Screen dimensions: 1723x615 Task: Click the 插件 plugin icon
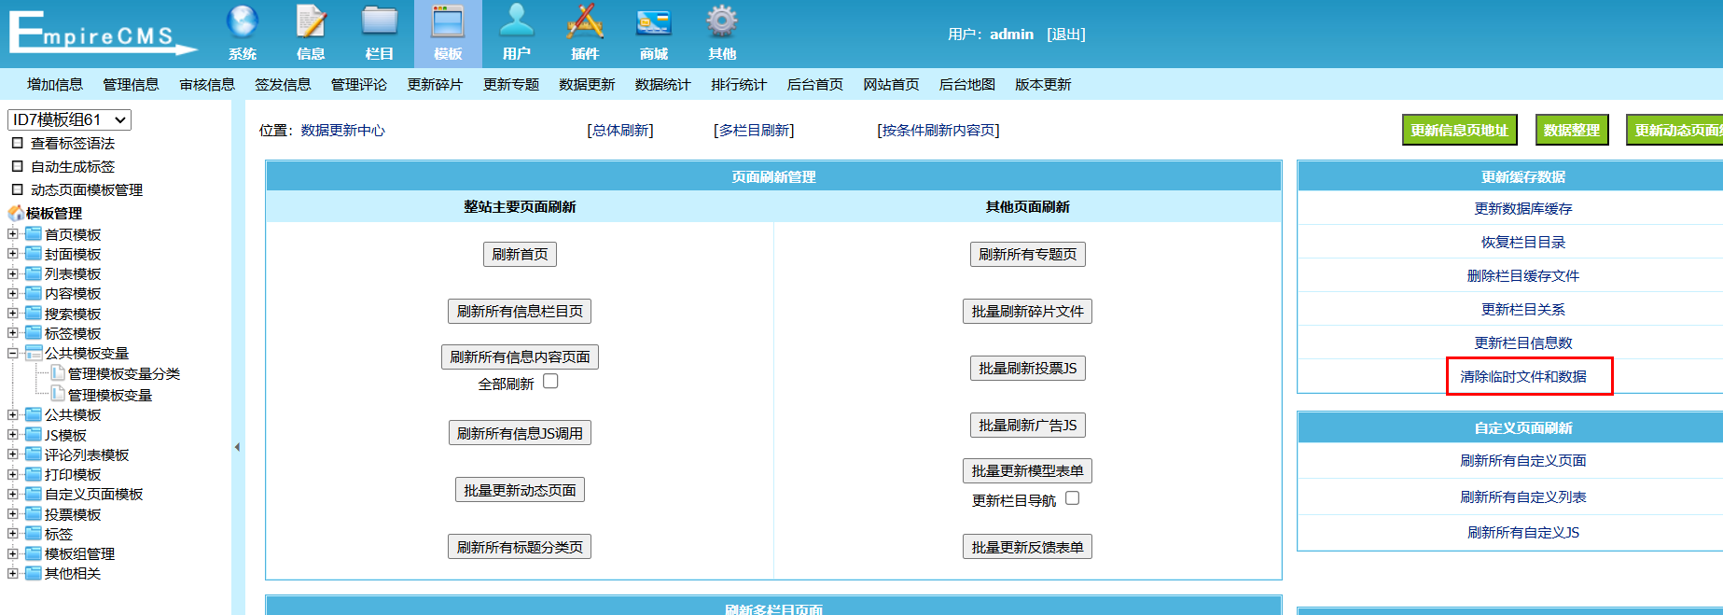click(585, 21)
